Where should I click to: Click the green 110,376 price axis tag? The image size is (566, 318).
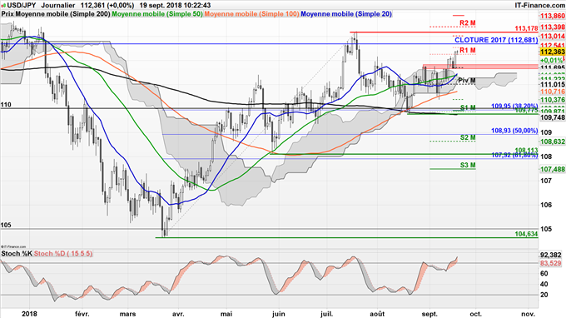[553, 100]
